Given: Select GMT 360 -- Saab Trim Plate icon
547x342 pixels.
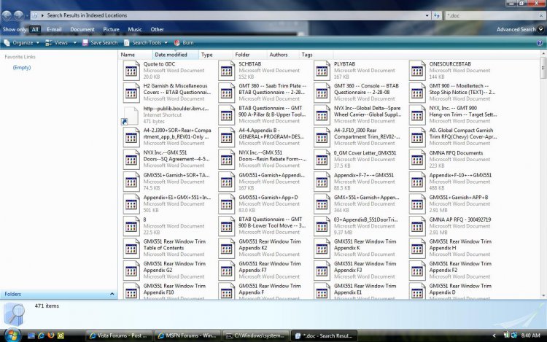Looking at the screenshot, I should 226,93.
